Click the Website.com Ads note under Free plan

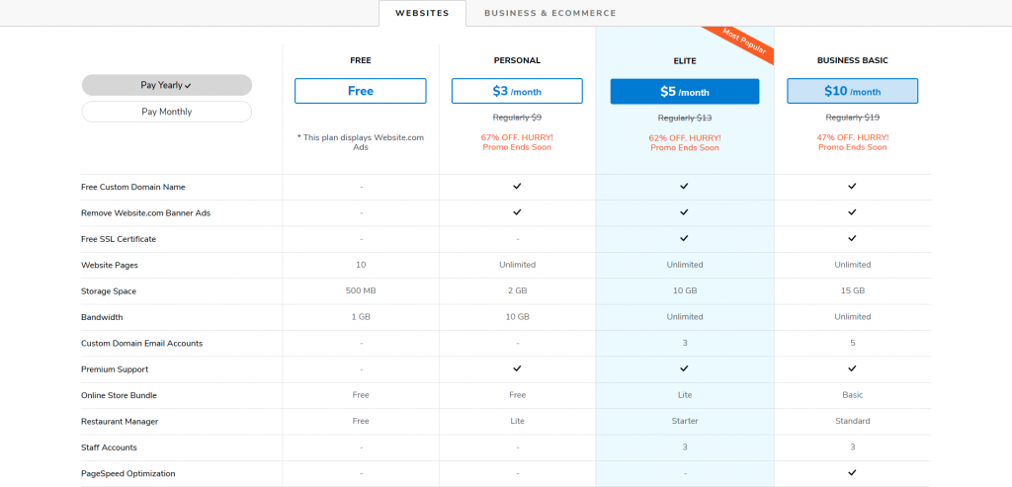click(x=360, y=142)
